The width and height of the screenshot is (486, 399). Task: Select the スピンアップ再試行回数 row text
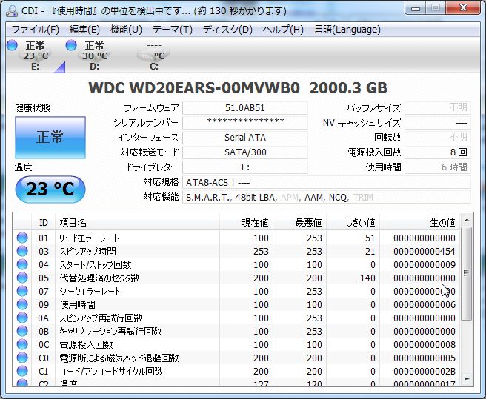click(101, 318)
